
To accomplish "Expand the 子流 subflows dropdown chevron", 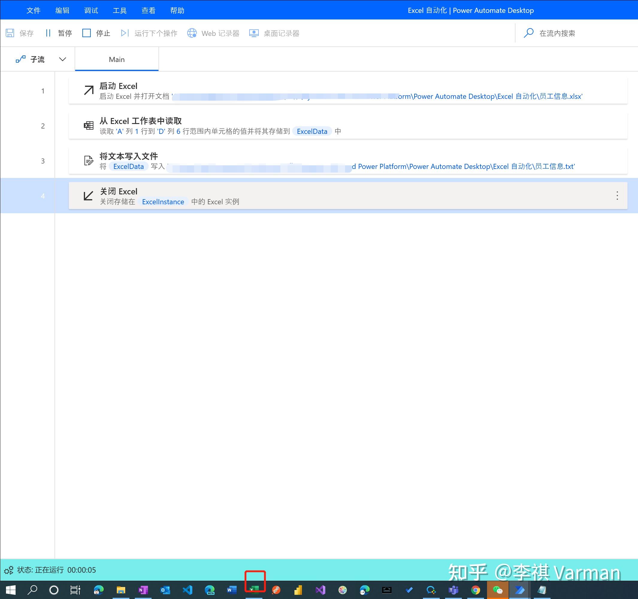I will (62, 59).
